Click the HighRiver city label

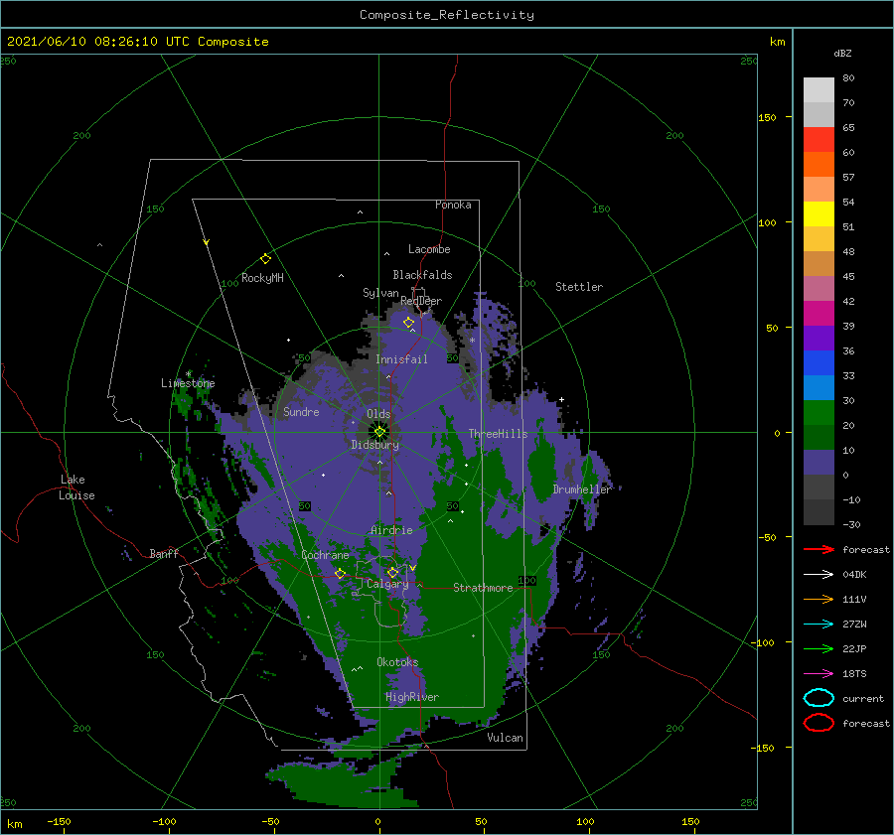[412, 697]
